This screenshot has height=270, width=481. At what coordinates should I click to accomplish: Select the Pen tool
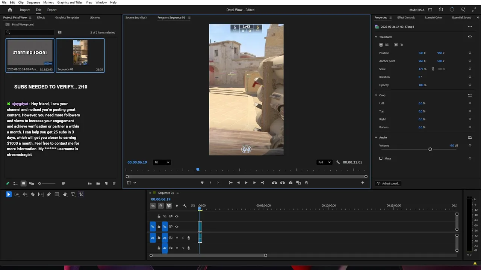49,194
